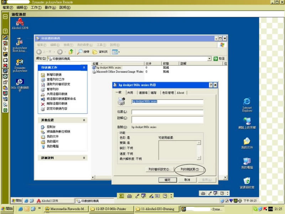Switch to 11-Alcohol-ISO-Burning taskbar folder
Viewport: 285px width, 214px height.
(156, 209)
